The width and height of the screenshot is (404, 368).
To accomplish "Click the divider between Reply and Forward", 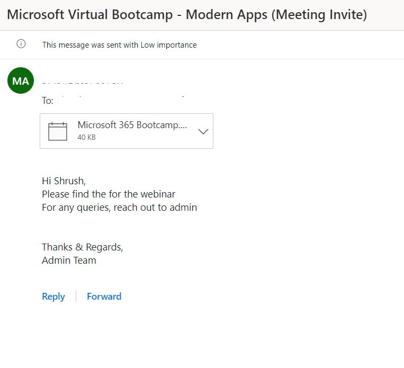I will [x=76, y=297].
